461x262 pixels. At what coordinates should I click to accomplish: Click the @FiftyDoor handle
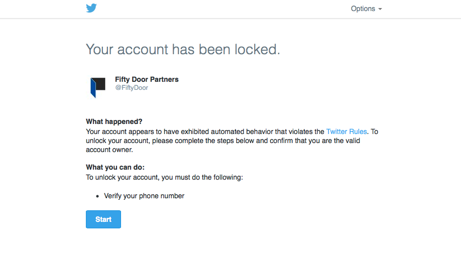tap(132, 87)
